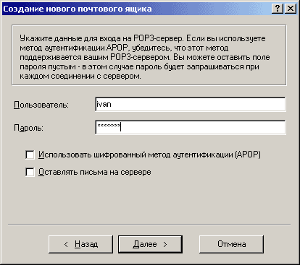300x265 pixels.
Task: Go back with the Назад button
Action: pyautogui.click(x=80, y=244)
